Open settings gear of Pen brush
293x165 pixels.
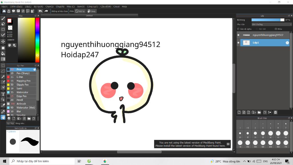[35, 70]
